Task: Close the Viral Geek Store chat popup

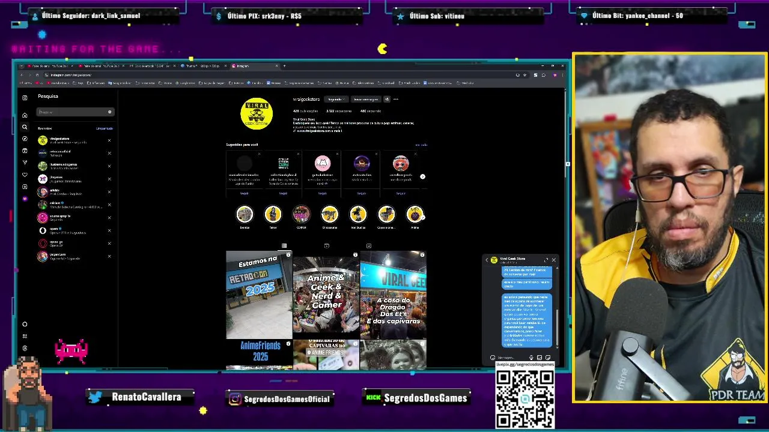Action: point(553,260)
